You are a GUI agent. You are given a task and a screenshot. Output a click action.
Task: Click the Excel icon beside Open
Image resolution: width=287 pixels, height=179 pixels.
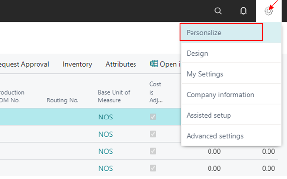[153, 64]
